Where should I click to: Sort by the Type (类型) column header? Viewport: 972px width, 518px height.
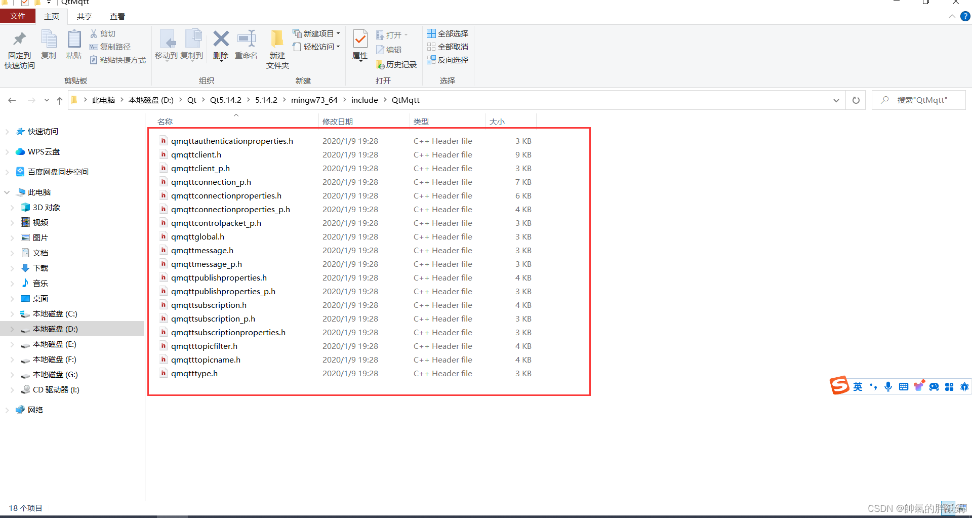coord(421,122)
